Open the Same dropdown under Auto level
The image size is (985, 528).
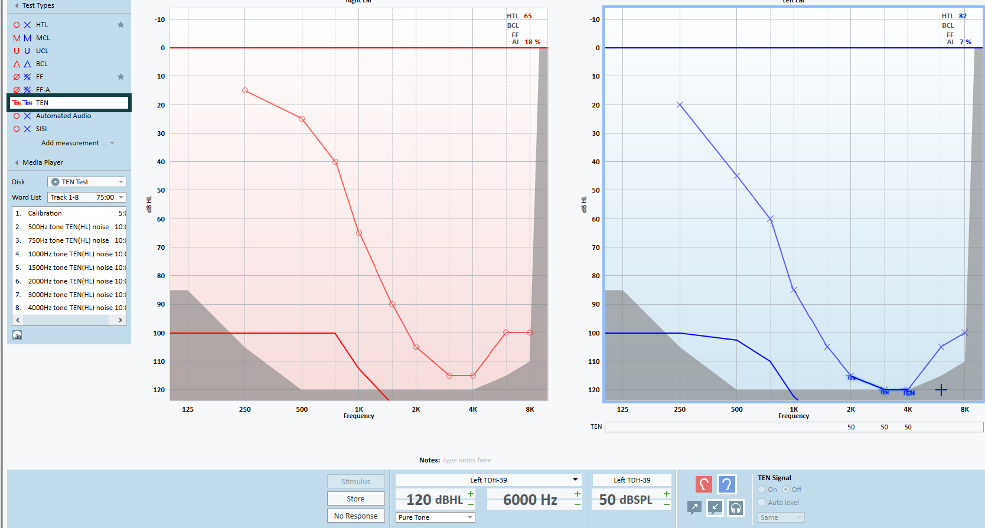click(x=781, y=517)
